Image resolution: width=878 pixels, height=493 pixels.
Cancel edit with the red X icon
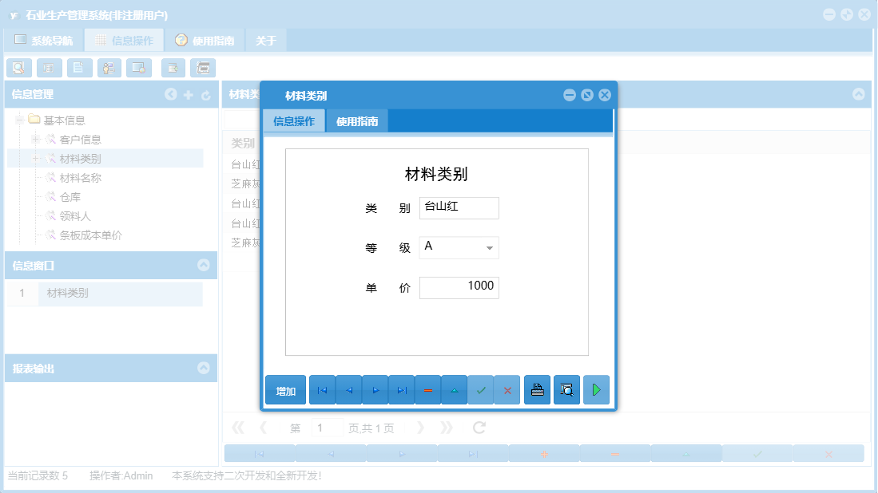click(x=507, y=390)
